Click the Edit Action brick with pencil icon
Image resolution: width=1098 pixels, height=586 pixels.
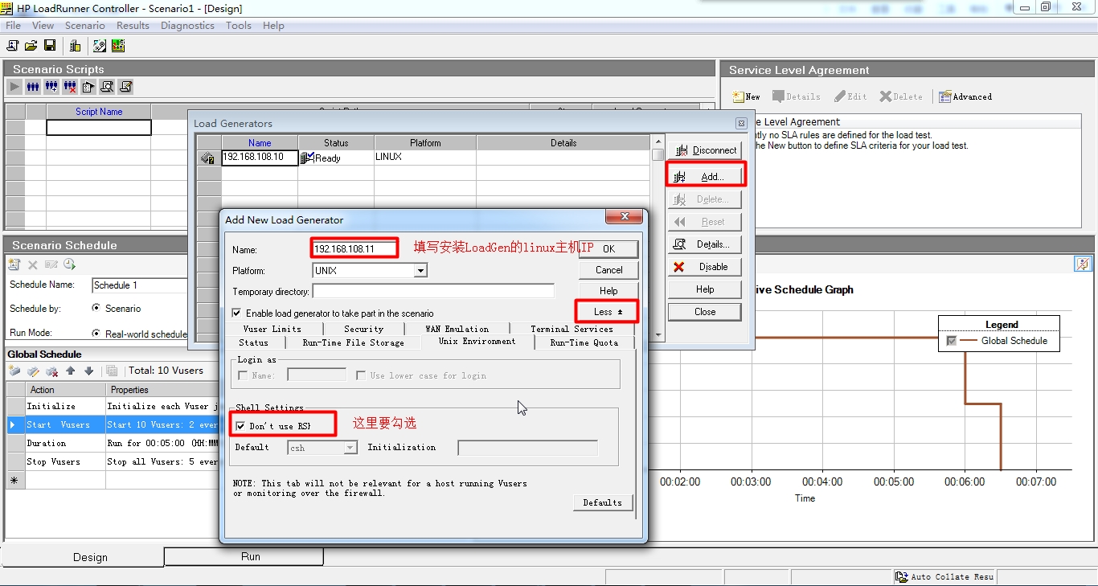(x=33, y=371)
